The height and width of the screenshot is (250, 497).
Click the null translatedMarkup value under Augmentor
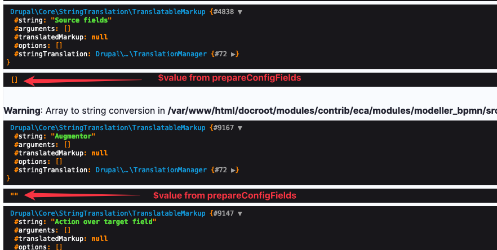(100, 153)
